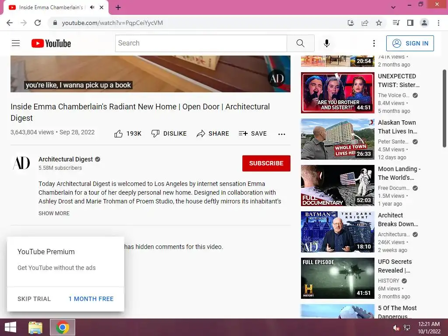Click the search magnifier button
This screenshot has width=448, height=336.
pyautogui.click(x=300, y=43)
